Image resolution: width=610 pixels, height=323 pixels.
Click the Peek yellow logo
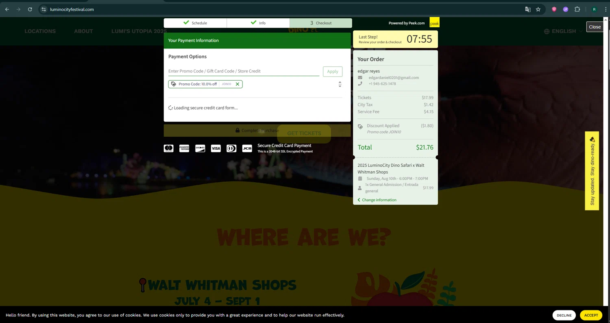(434, 22)
